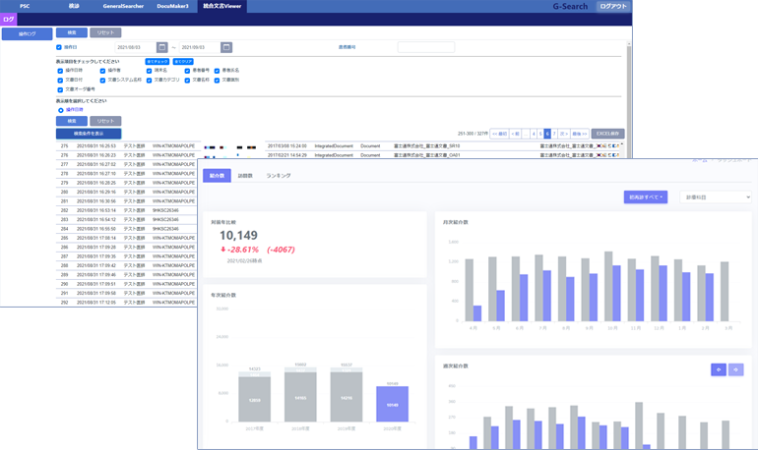Uncheck the 操作日時 display item checkbox

pos(60,71)
